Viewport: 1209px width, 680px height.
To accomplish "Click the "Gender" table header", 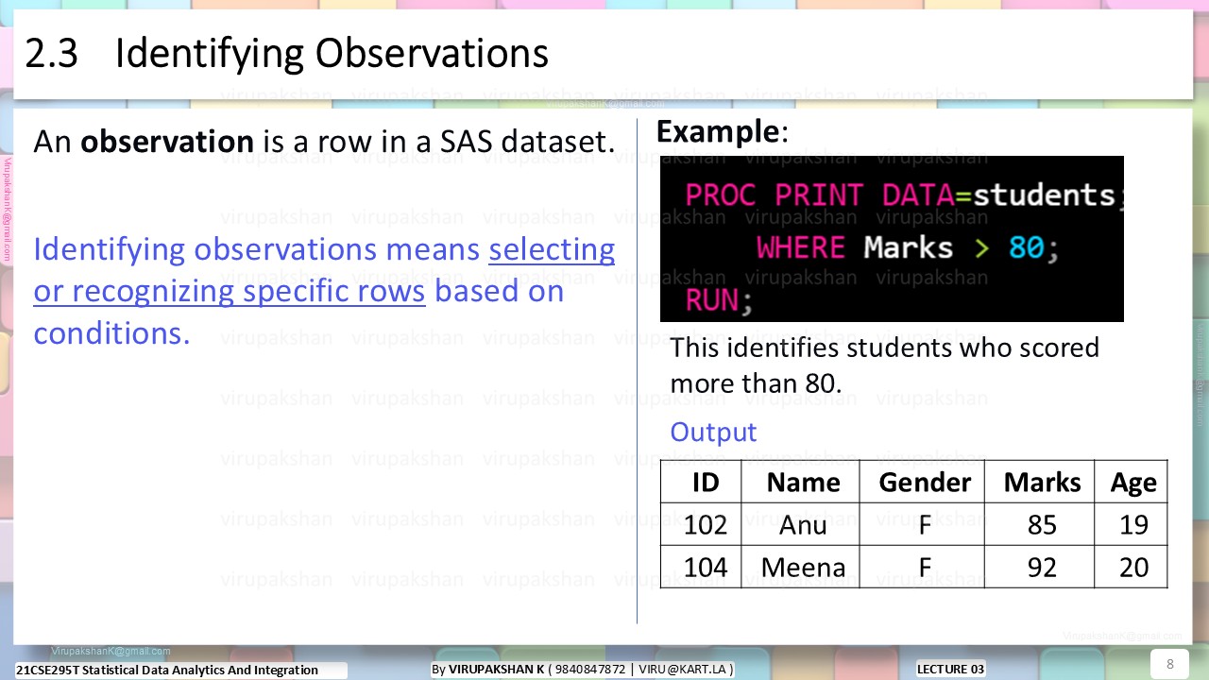I will (x=922, y=482).
